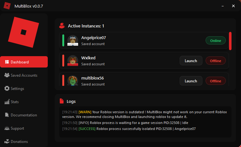Viewport: 241px width, 147px height.
Task: Click the MultiBlox logo in title bar
Action: [7, 6]
